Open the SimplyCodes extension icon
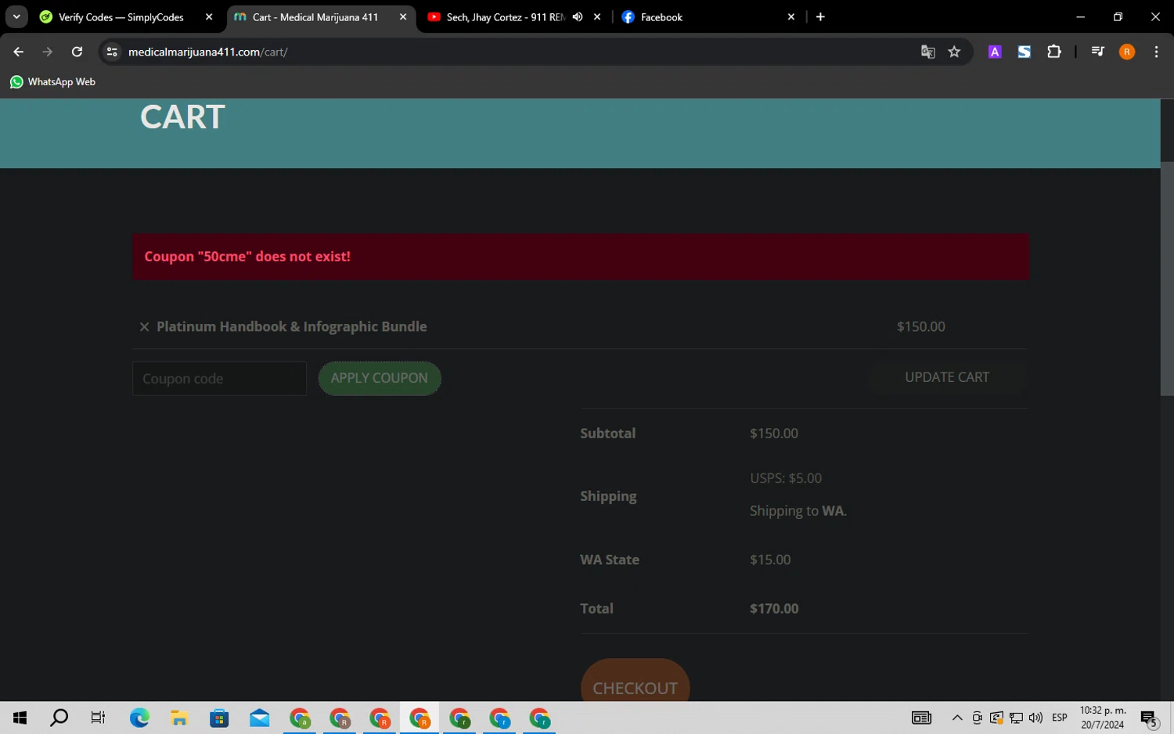1174x734 pixels. click(x=1024, y=52)
